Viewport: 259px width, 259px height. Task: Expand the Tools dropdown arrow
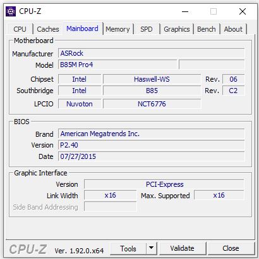pyautogui.click(x=151, y=249)
